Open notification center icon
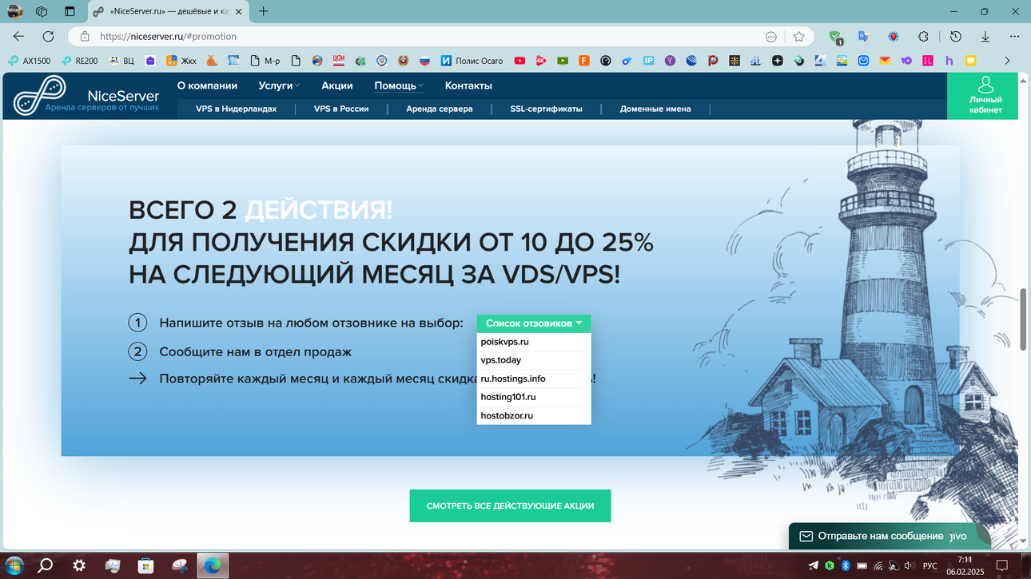 pyautogui.click(x=1002, y=565)
